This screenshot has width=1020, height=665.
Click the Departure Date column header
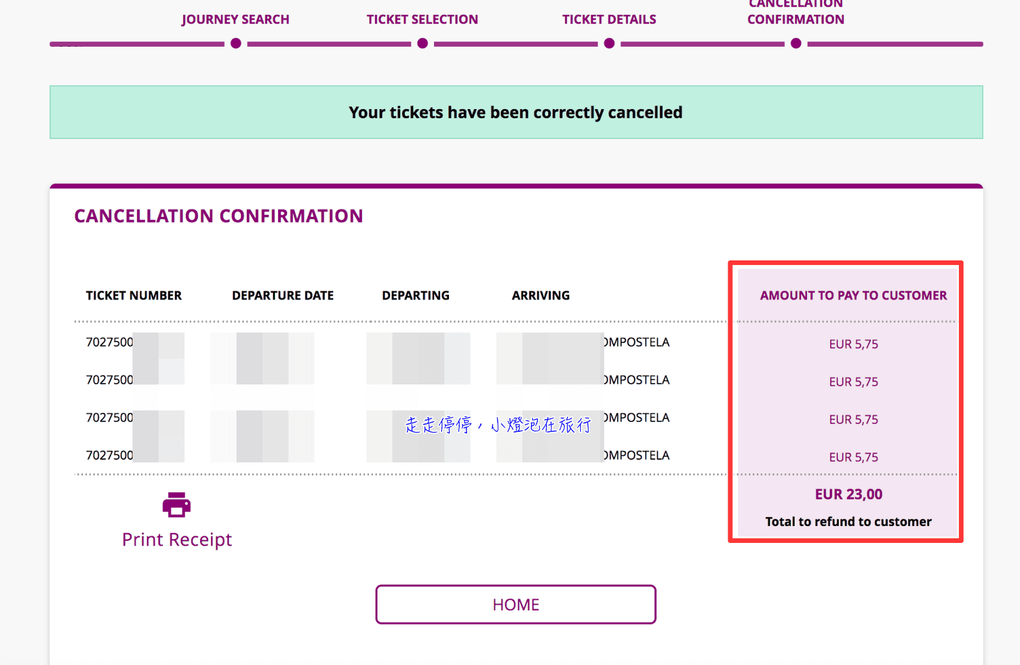point(283,295)
